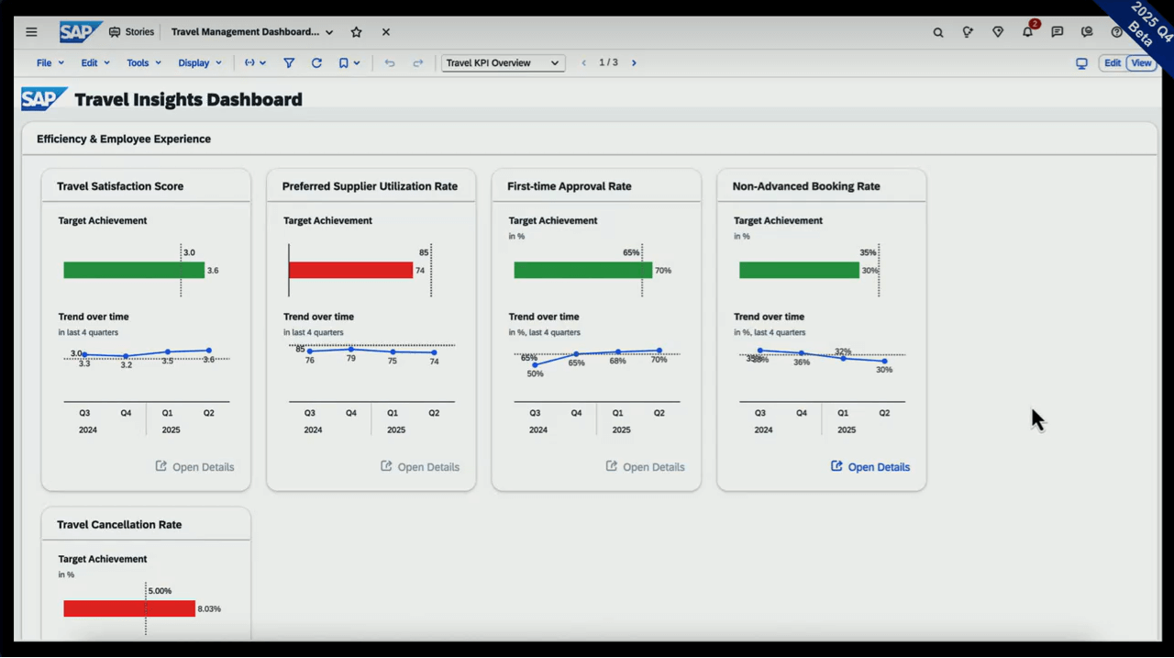This screenshot has height=658, width=1174.
Task: Go to the next story page
Action: [634, 63]
